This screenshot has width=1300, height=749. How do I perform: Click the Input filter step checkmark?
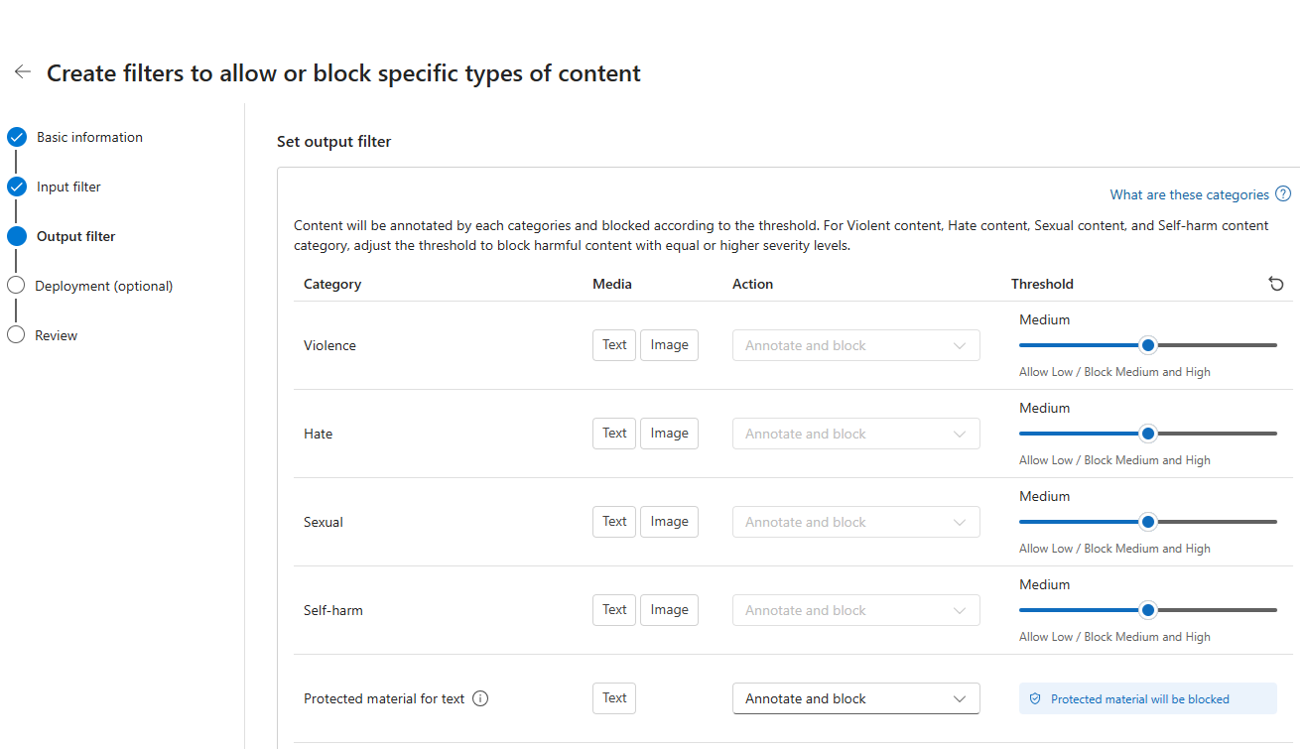[16, 187]
